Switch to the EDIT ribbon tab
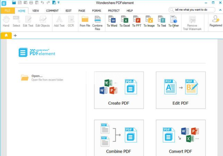The image size is (223, 156). [68, 11]
